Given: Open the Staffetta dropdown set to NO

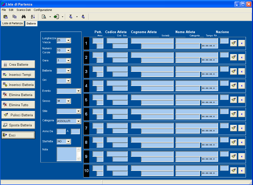Looking at the screenshot, I should 68,142.
